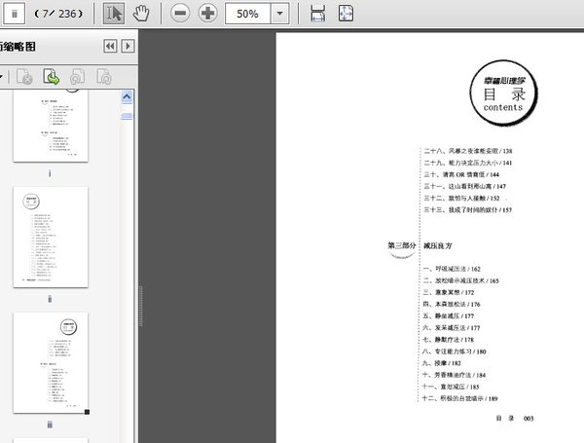The width and height of the screenshot is (584, 443).
Task: Click the 50% zoom level field
Action: [247, 14]
